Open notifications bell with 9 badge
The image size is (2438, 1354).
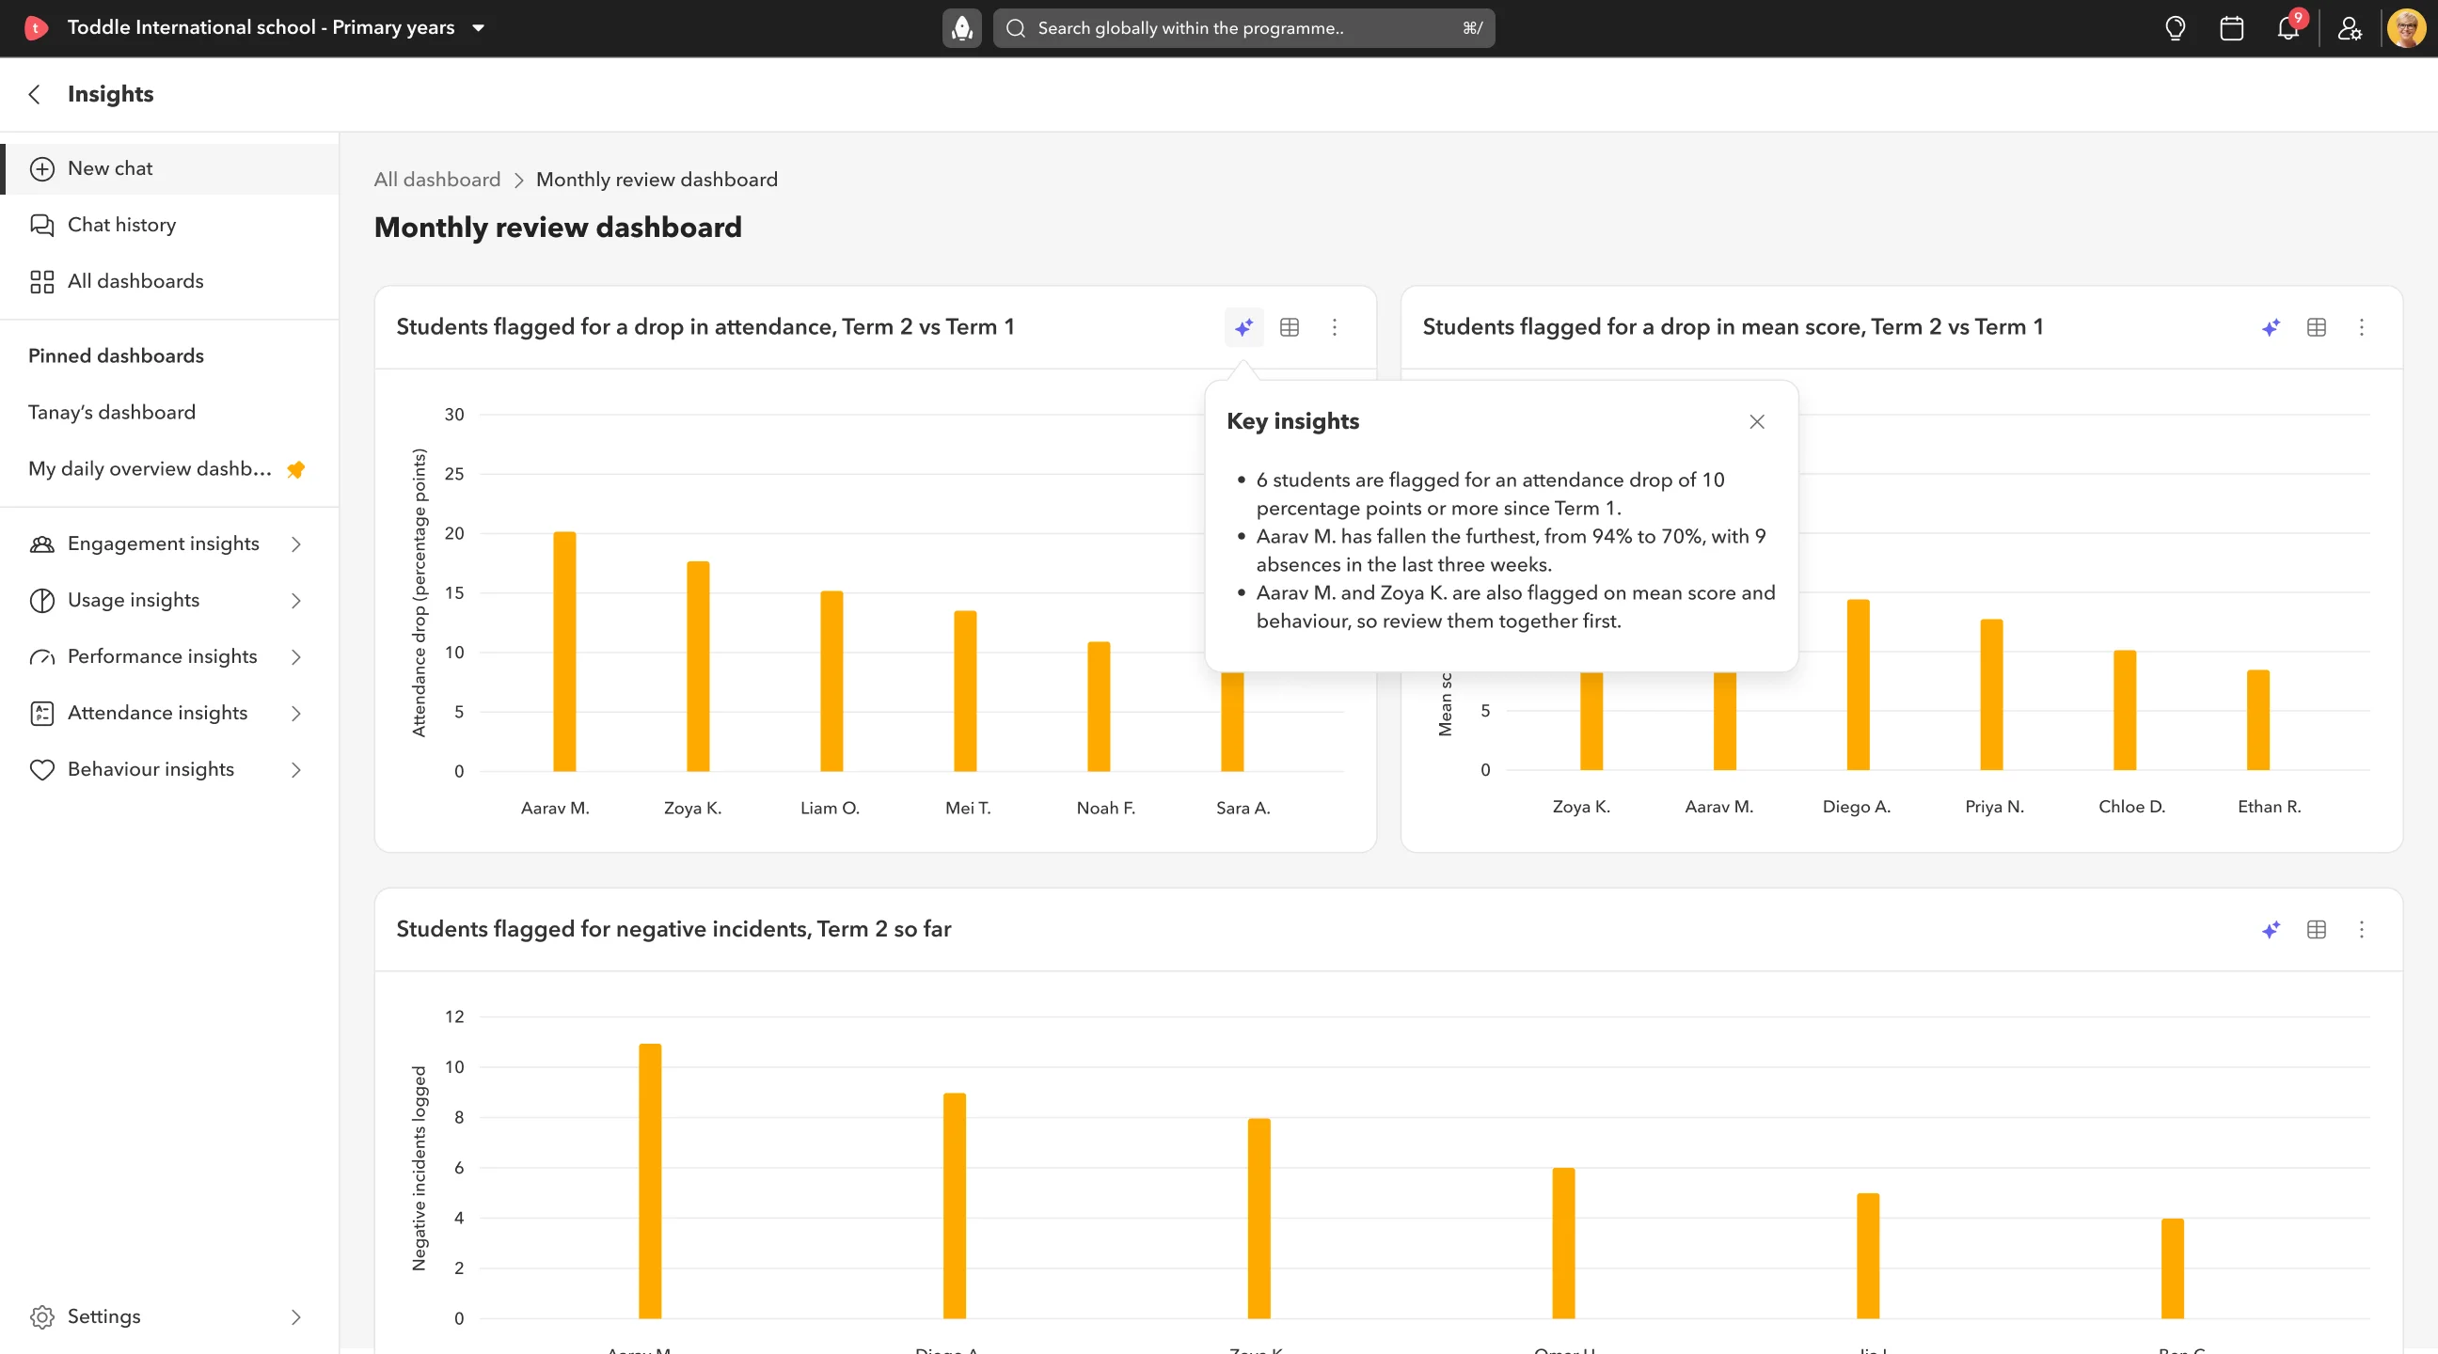click(x=2288, y=28)
